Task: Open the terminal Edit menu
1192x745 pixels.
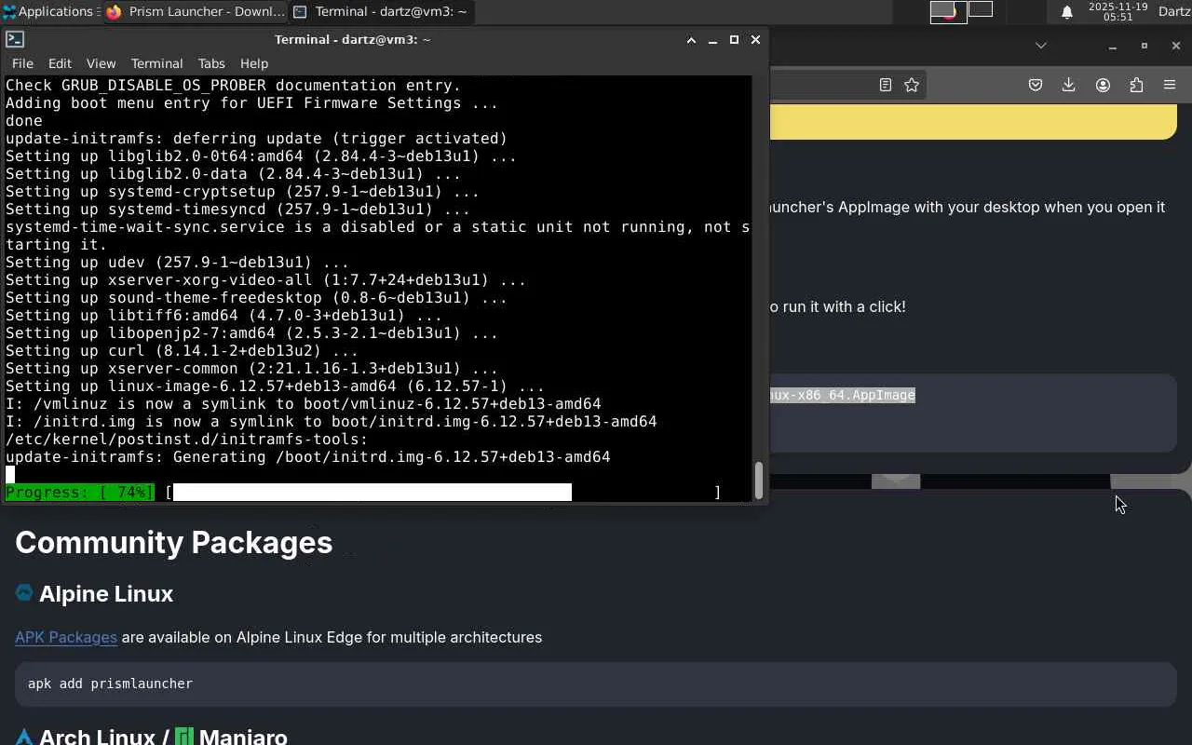Action: click(60, 63)
